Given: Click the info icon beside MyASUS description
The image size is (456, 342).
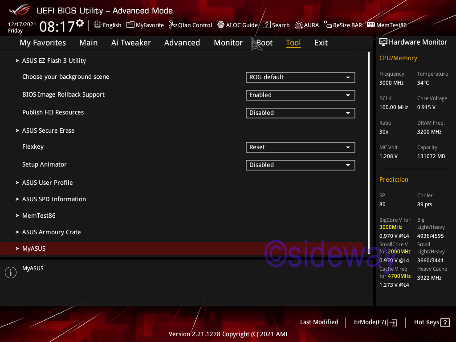Looking at the screenshot, I should pos(11,273).
